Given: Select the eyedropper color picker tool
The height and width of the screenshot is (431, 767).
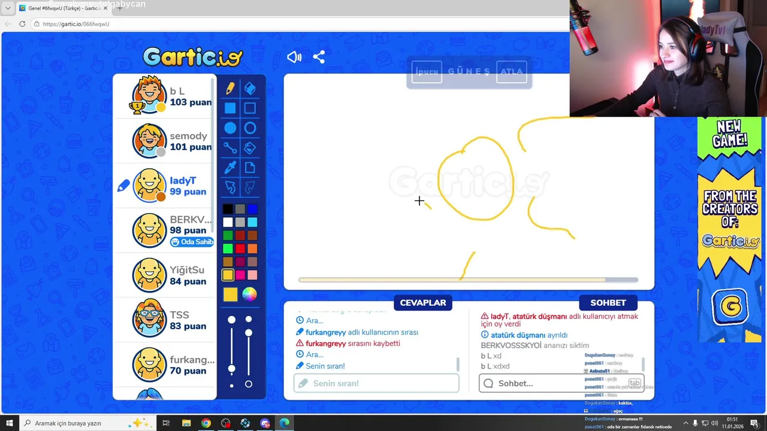Looking at the screenshot, I should 230,168.
